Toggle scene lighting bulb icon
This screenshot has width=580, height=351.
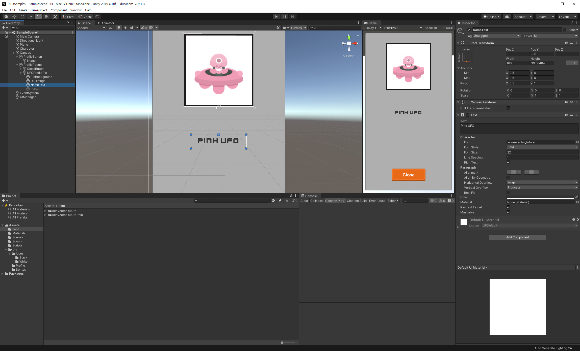[119, 28]
